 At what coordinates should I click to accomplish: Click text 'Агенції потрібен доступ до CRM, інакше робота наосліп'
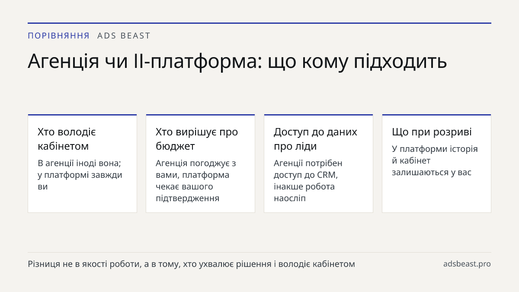point(308,181)
